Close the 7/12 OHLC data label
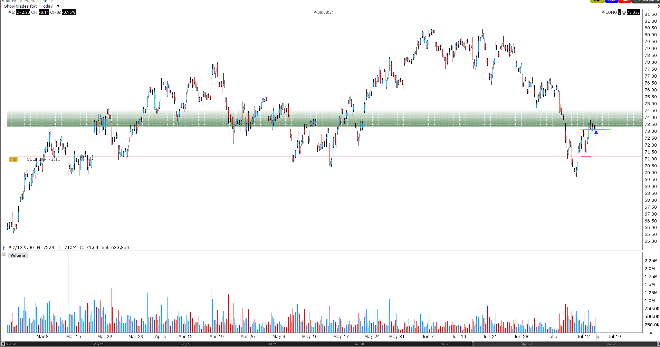 click(10, 247)
